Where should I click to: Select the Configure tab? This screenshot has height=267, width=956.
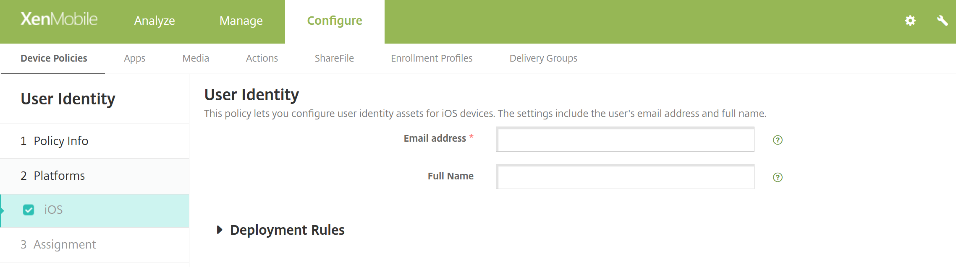[335, 21]
